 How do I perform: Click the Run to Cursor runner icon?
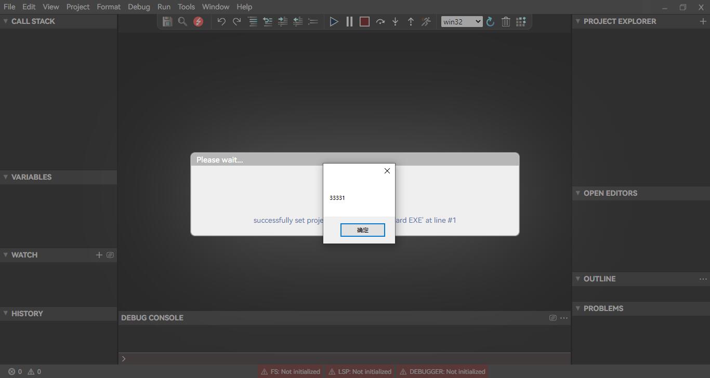pos(426,21)
